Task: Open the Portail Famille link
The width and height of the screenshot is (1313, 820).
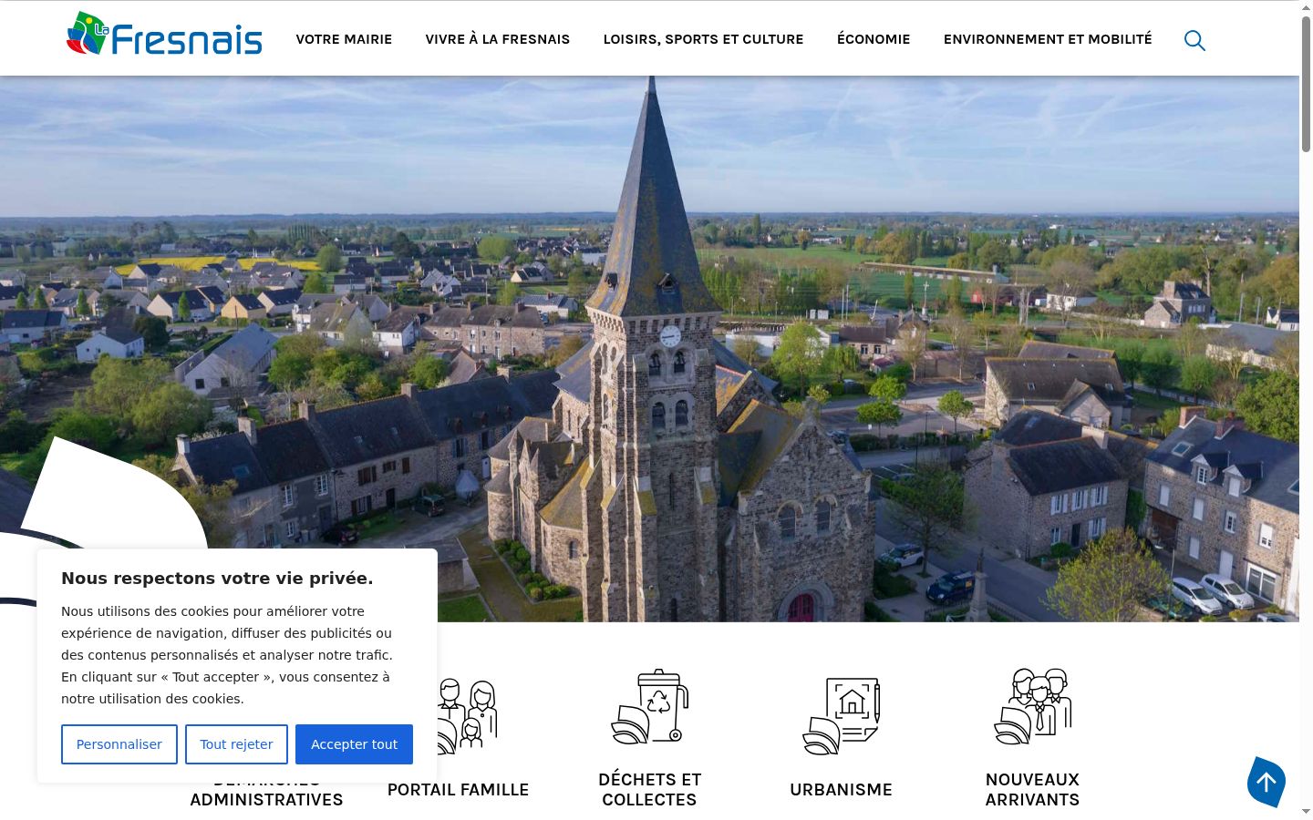Action: [x=458, y=790]
